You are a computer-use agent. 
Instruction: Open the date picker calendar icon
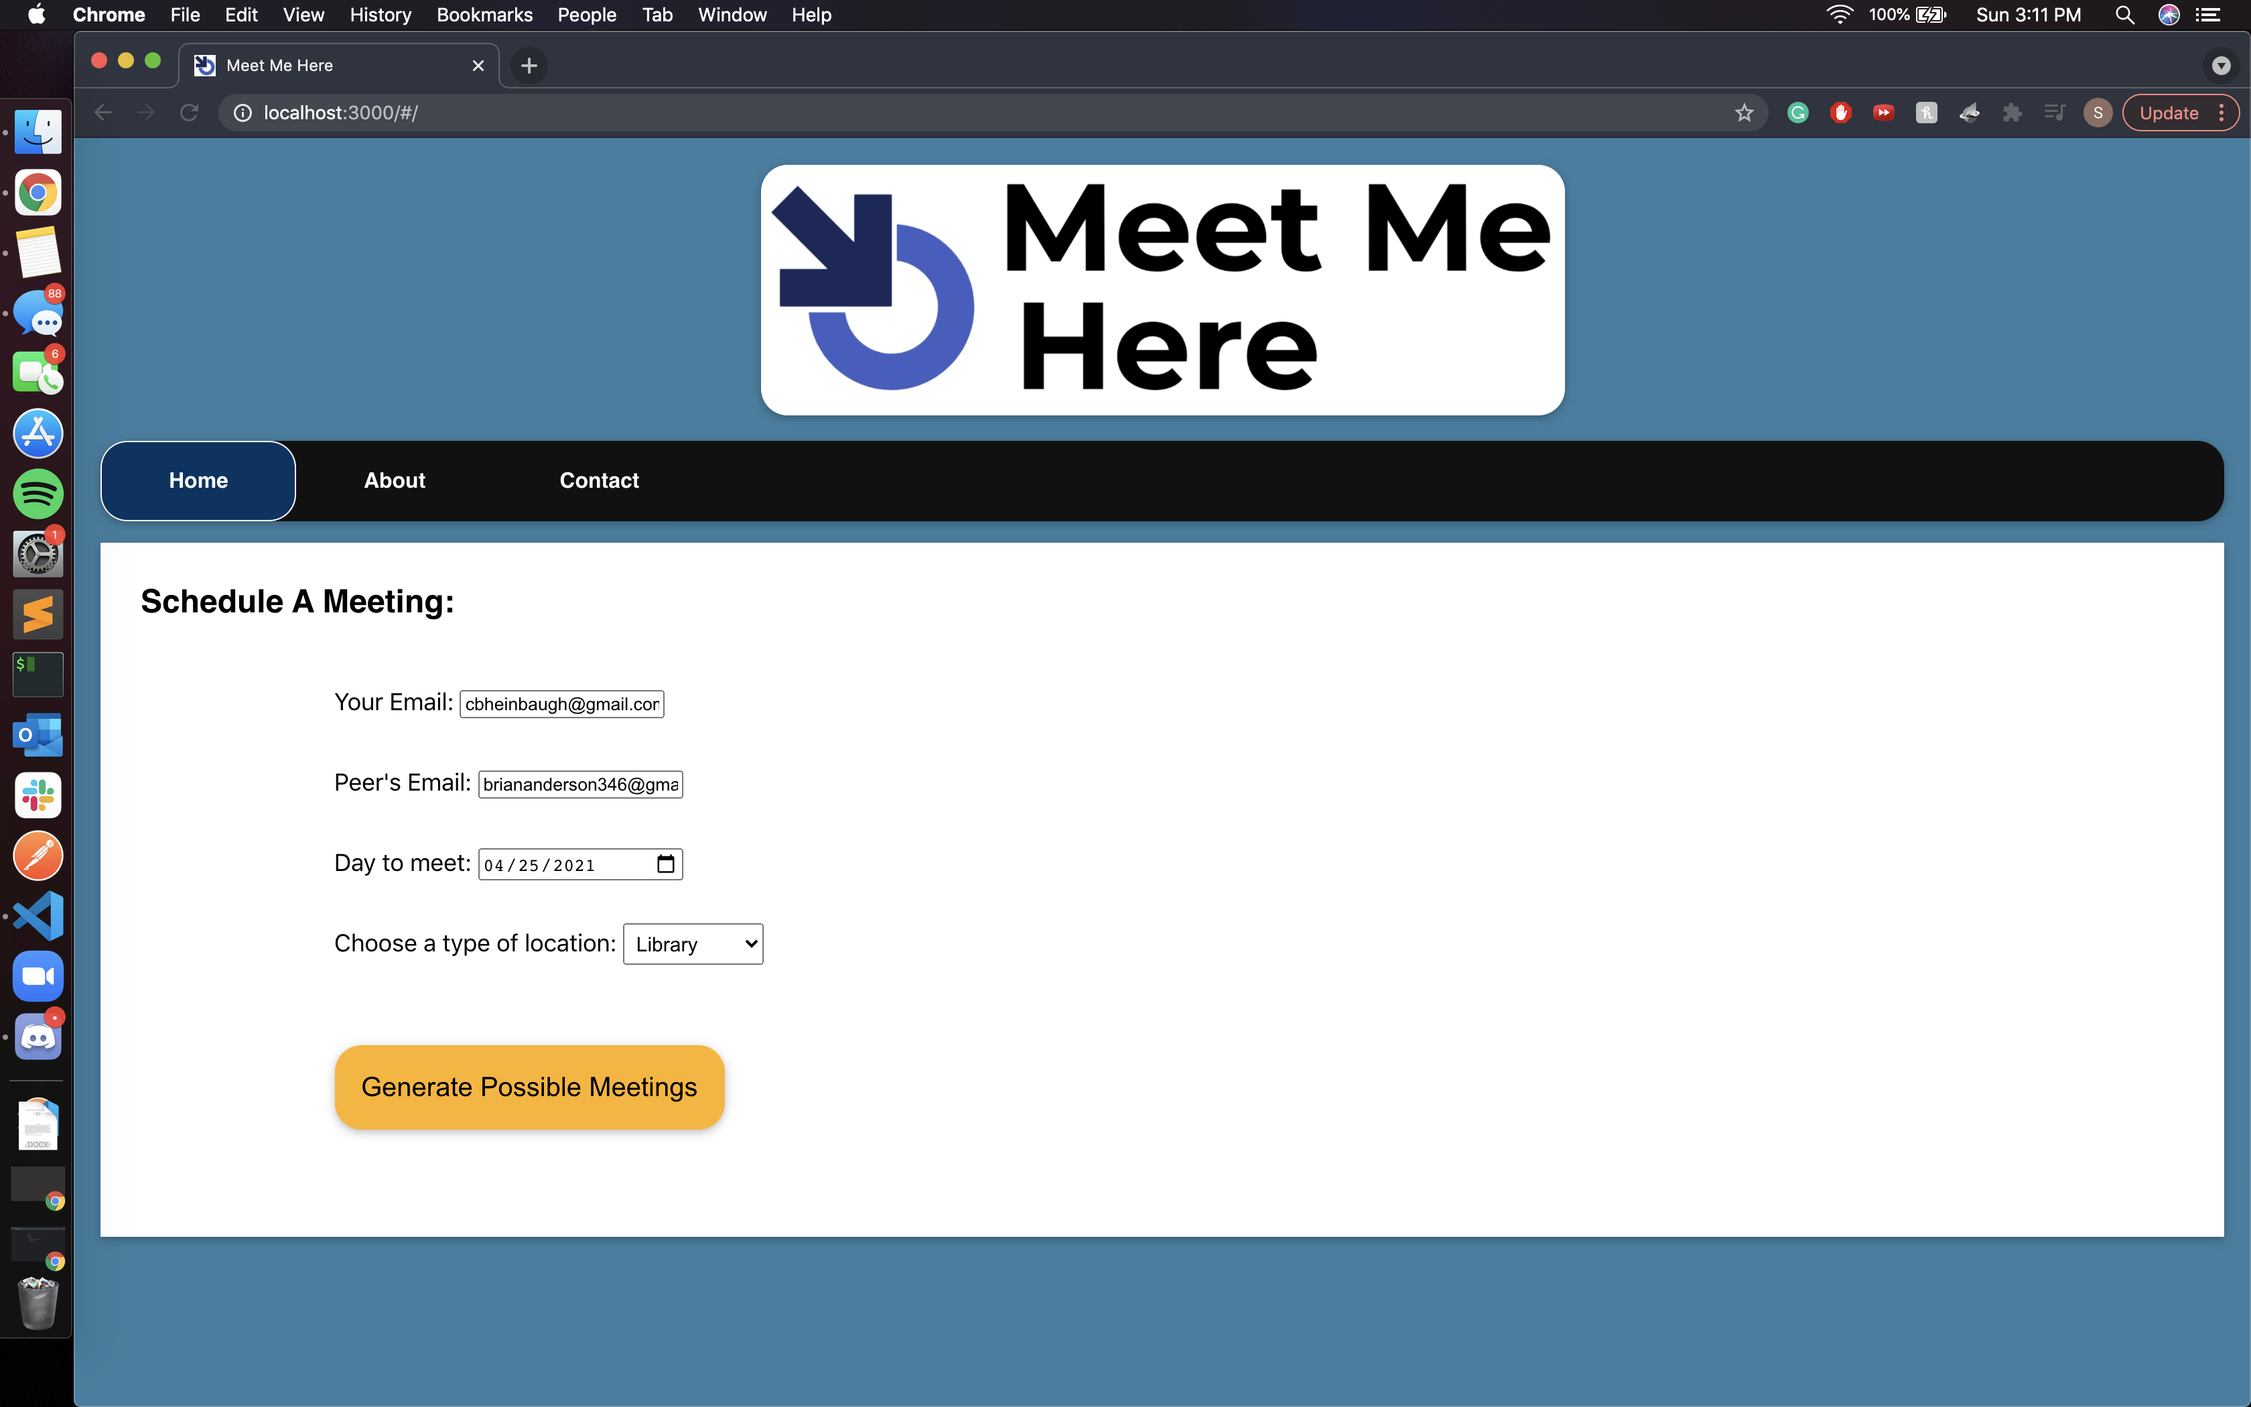tap(665, 864)
